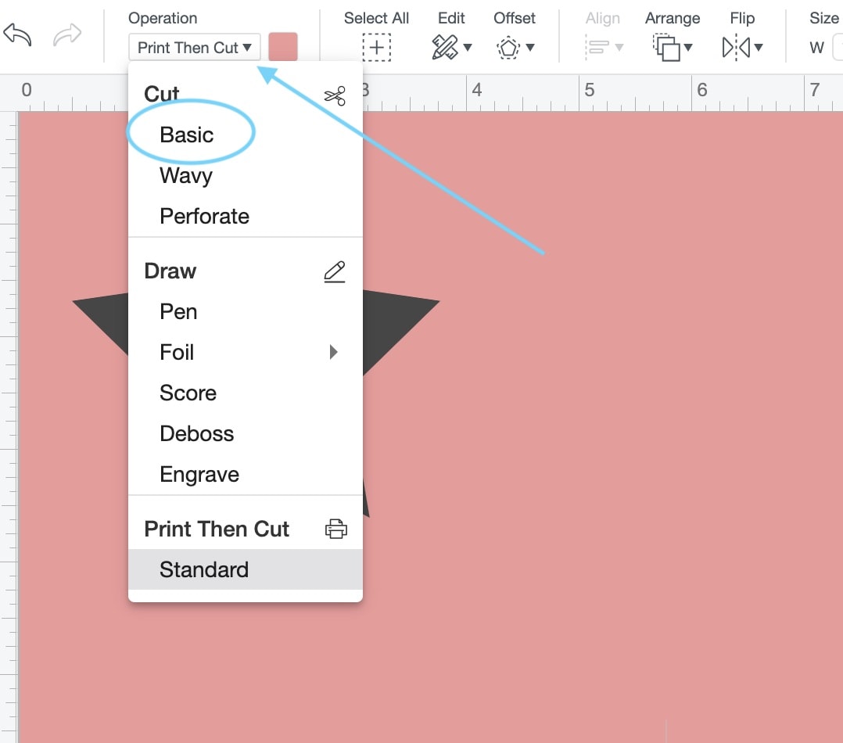Expand the Foil submenu arrow
Viewport: 843px width, 743px height.
point(334,352)
